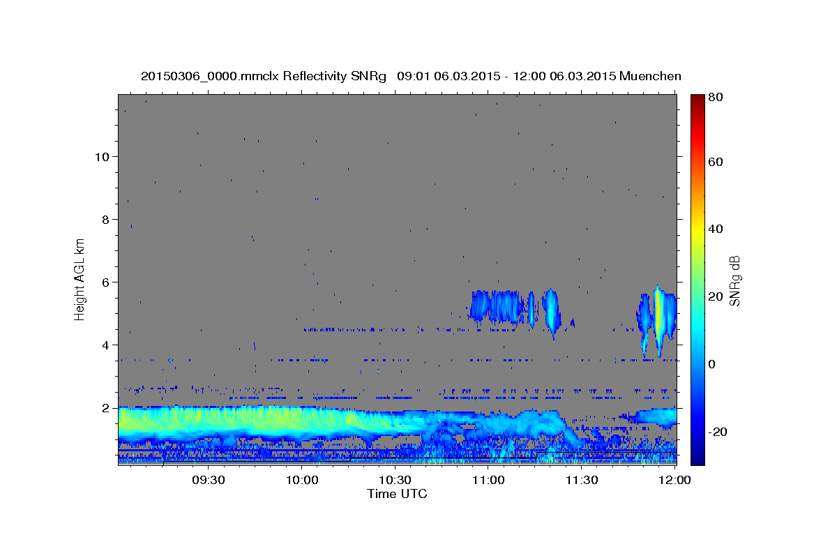Click the height tick label 2
Screen dimensions: 837x558
point(107,408)
